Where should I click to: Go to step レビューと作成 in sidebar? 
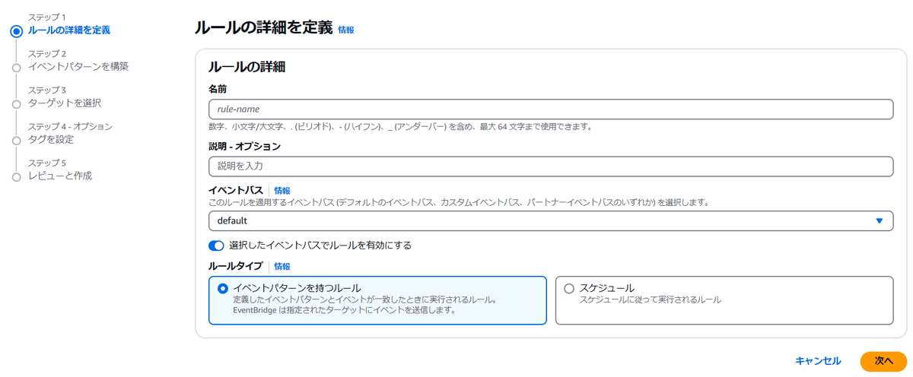pos(60,176)
